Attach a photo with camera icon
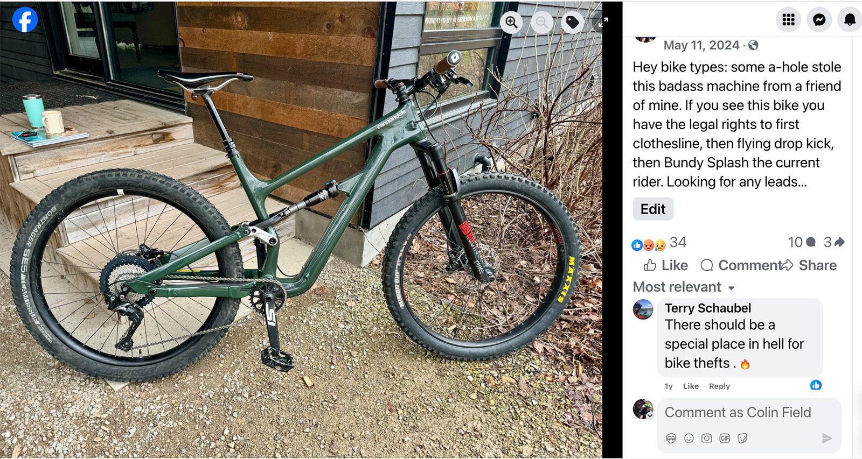This screenshot has width=862, height=459. (707, 438)
